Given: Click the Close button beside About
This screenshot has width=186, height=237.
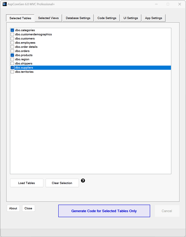Looking at the screenshot, I should (28, 208).
